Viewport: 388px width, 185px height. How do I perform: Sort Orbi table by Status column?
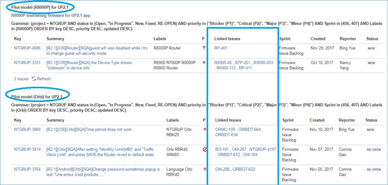pos(371,120)
